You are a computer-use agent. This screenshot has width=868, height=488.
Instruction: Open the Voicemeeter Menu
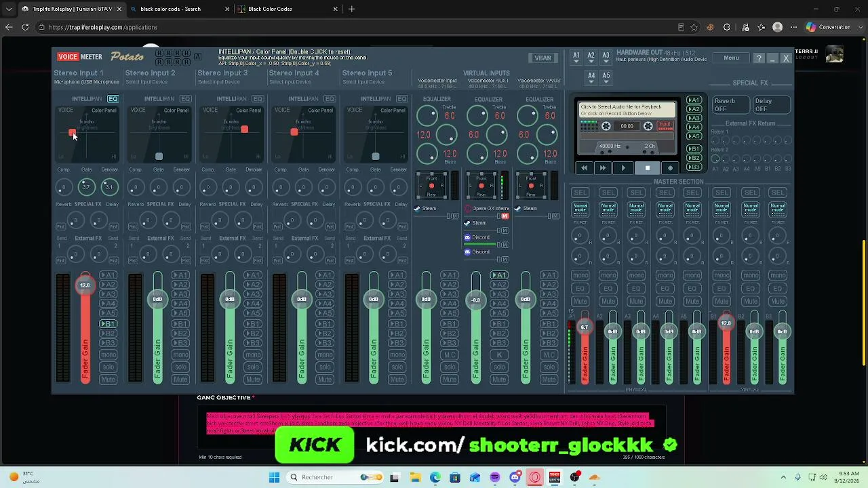[x=731, y=58]
